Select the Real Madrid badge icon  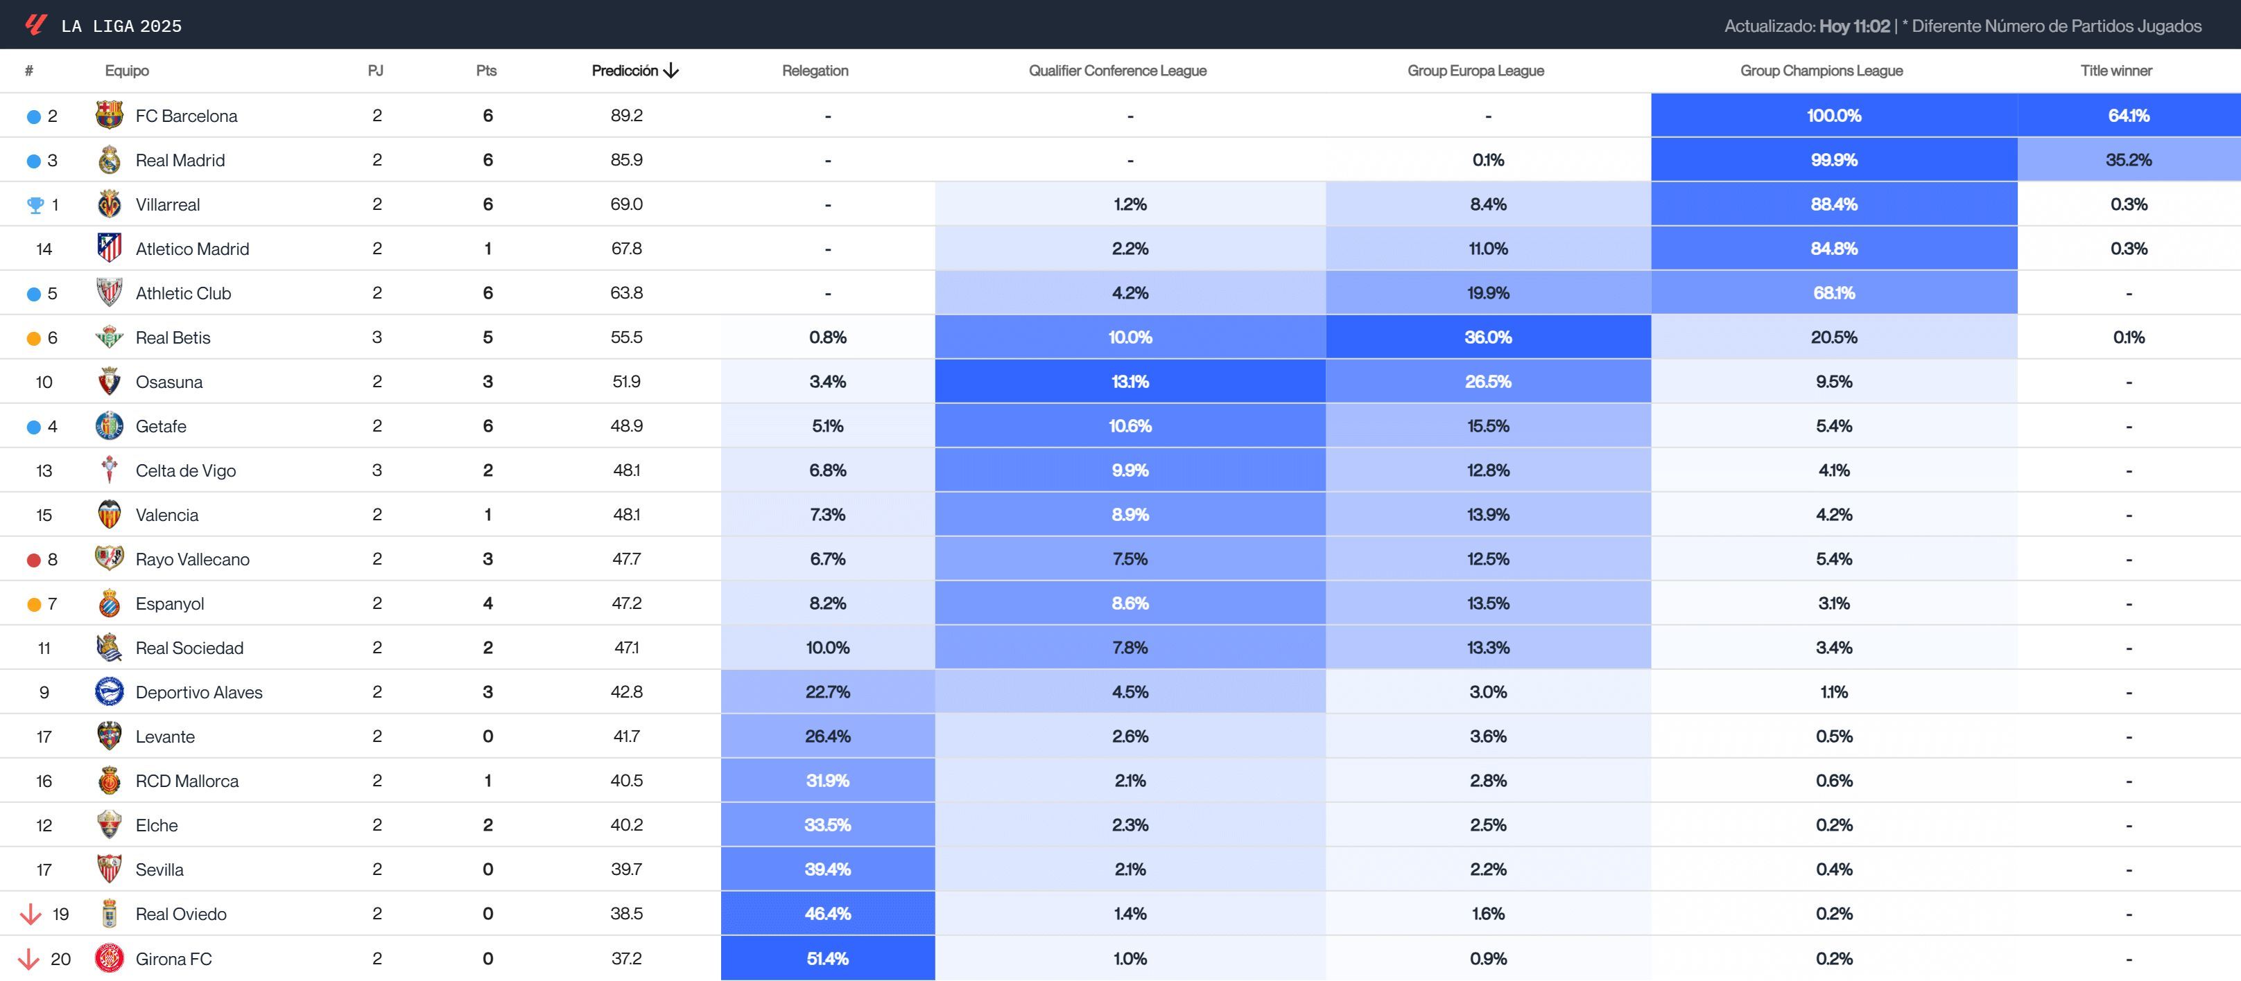(108, 160)
